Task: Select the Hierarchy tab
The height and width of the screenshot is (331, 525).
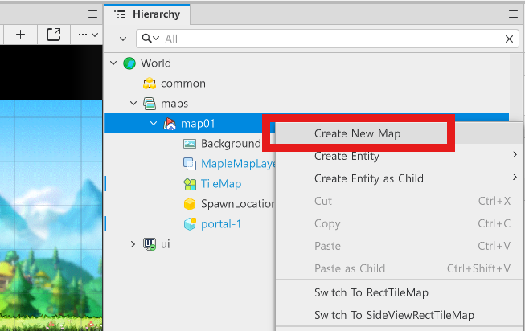Action: point(148,14)
